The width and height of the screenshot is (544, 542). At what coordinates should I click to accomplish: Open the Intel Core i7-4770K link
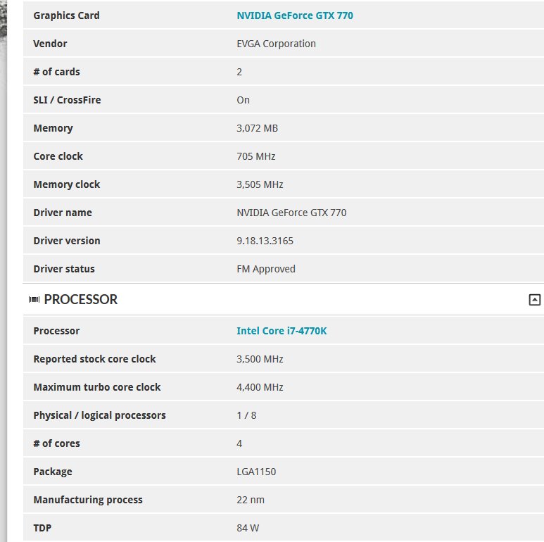282,331
